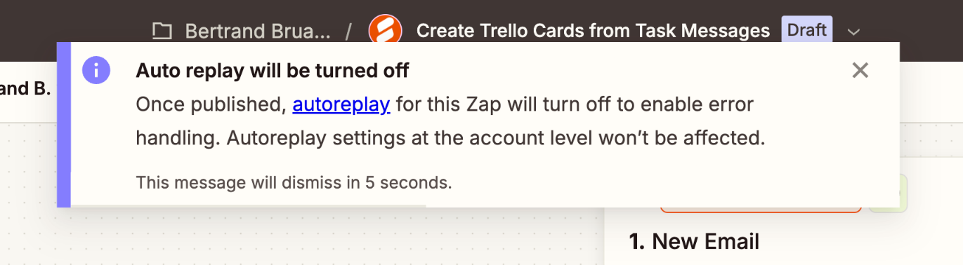Viewport: 963px width, 265px height.
Task: Click the orange Zap logo icon
Action: [x=385, y=31]
